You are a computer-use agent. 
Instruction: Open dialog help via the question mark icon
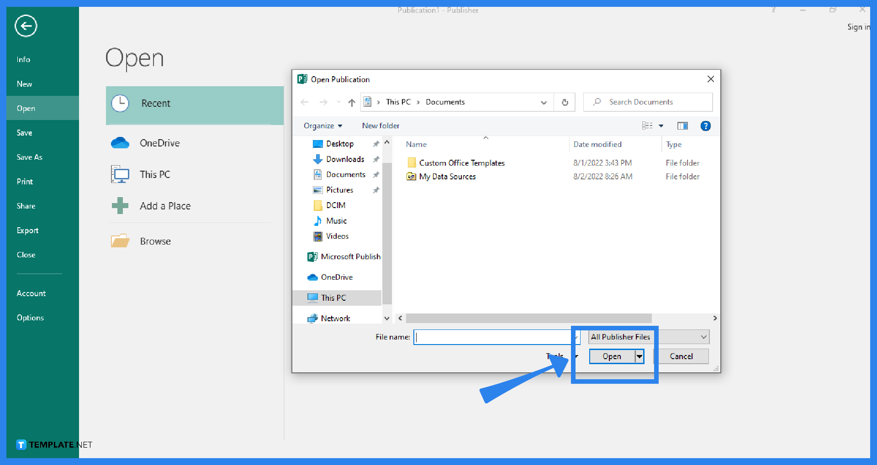[x=705, y=126]
